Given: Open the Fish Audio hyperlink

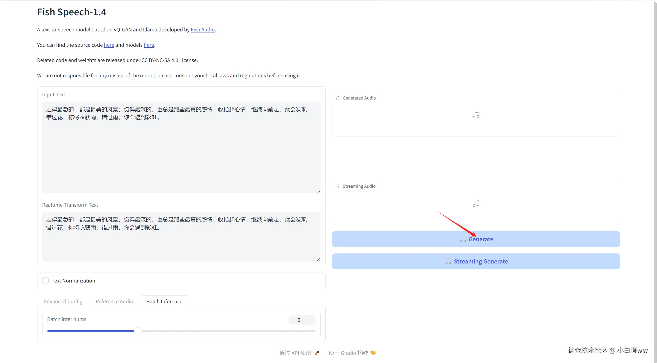Looking at the screenshot, I should point(203,30).
